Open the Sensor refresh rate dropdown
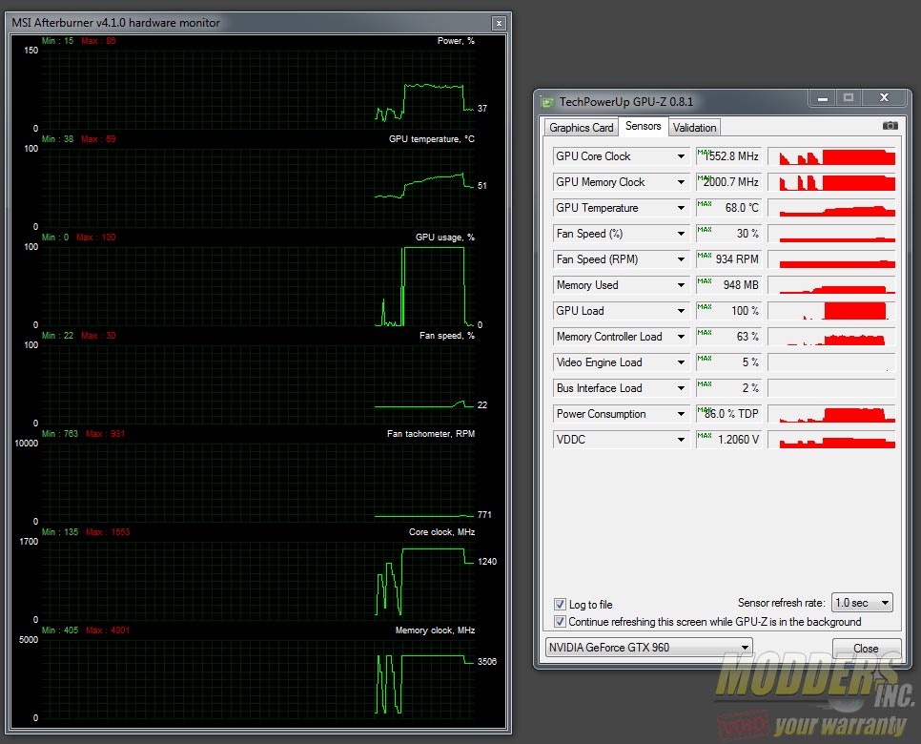 coord(862,603)
